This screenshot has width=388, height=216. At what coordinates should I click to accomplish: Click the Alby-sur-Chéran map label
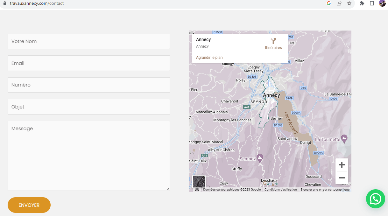(x=221, y=150)
